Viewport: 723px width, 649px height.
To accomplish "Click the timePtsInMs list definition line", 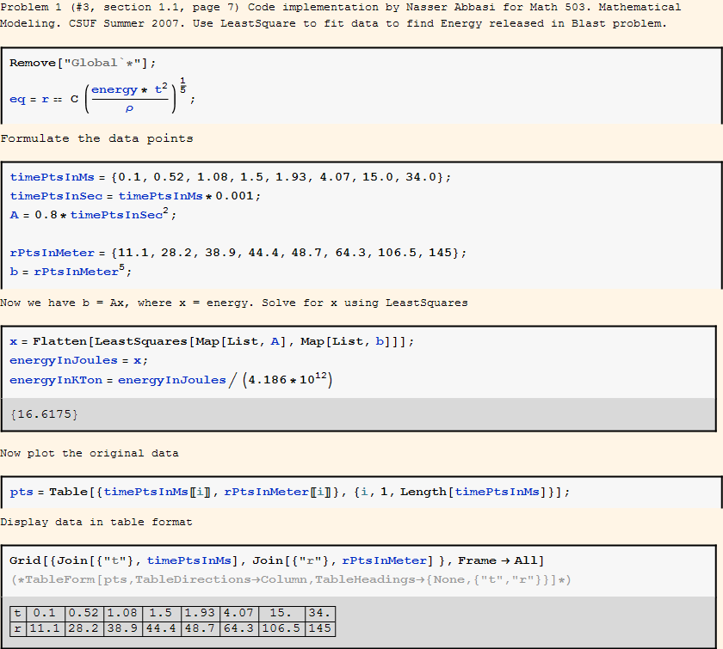I will 230,177.
